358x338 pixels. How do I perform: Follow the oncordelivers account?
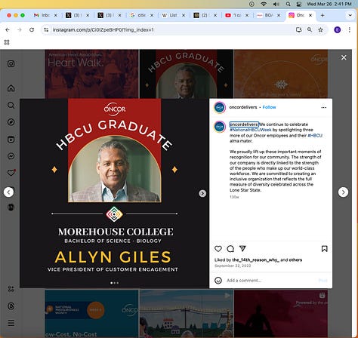pos(269,107)
